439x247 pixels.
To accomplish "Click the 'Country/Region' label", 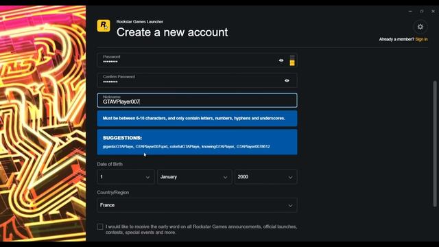I will click(112, 192).
